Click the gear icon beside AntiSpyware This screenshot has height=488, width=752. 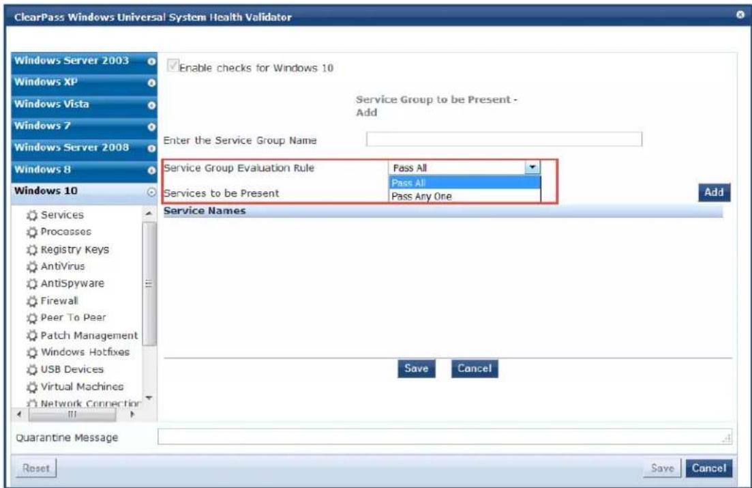[x=32, y=284]
